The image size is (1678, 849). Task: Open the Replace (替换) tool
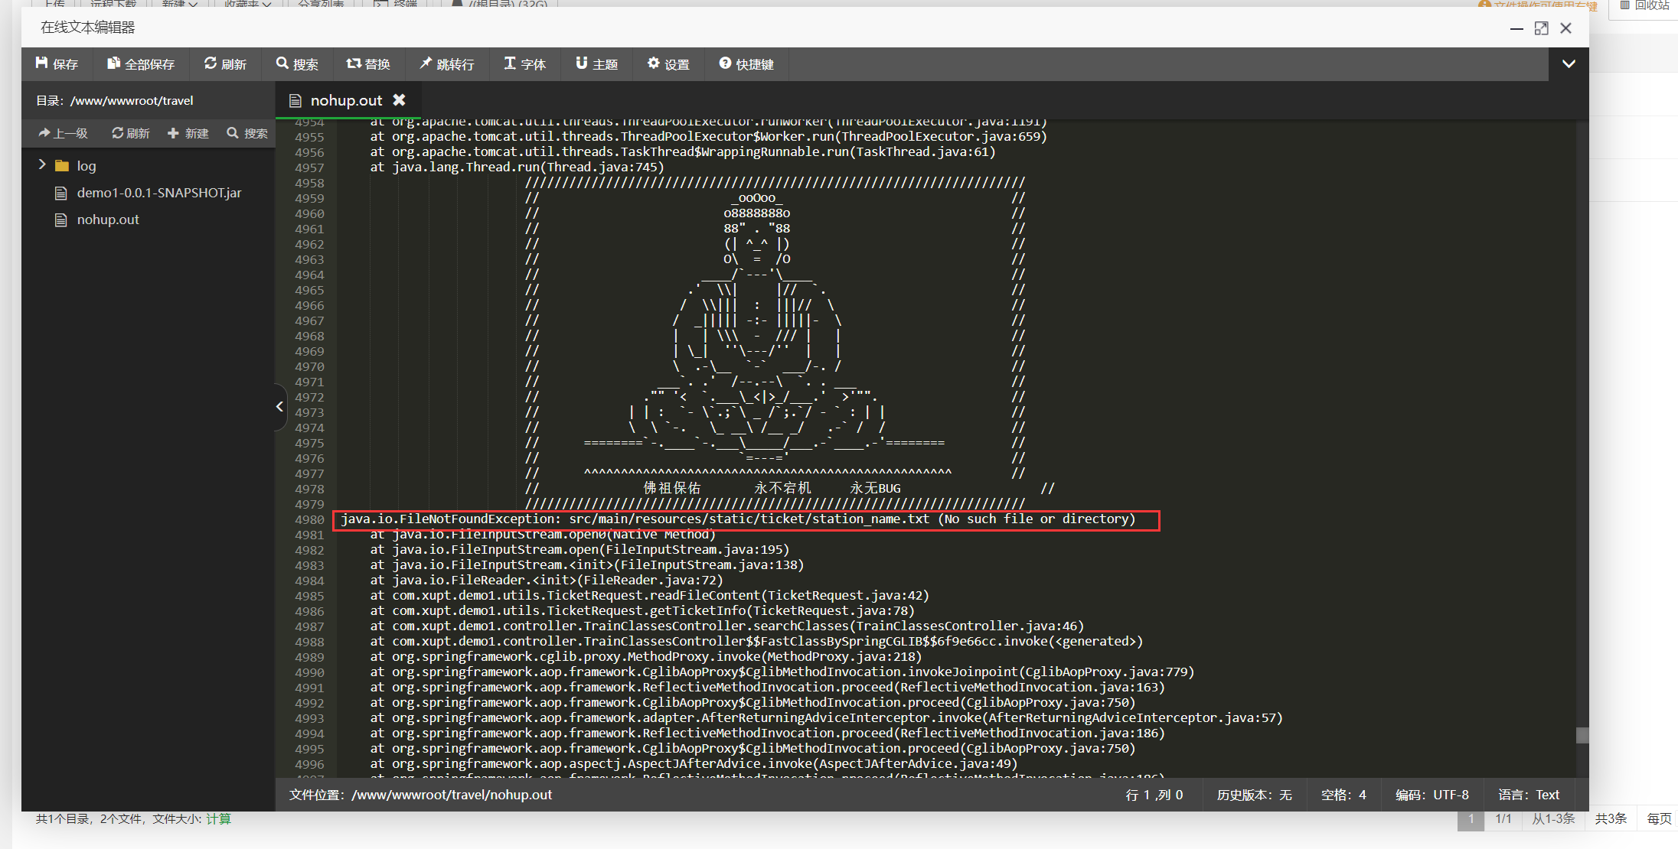pyautogui.click(x=368, y=64)
